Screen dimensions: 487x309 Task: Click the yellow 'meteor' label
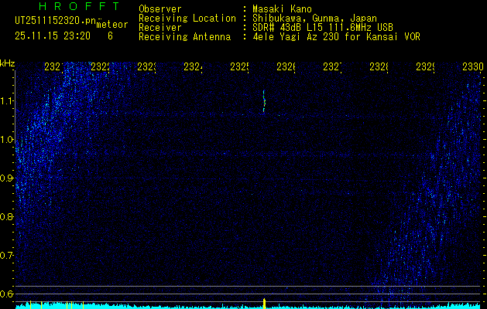point(112,25)
